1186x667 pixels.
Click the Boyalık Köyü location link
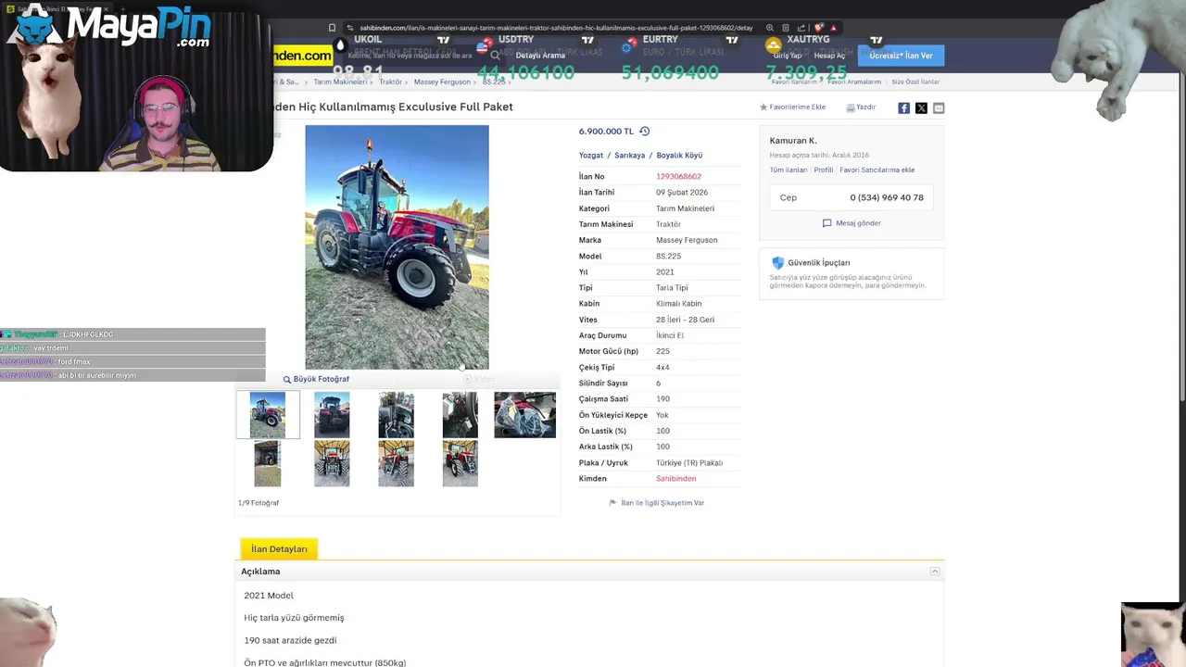pyautogui.click(x=679, y=156)
